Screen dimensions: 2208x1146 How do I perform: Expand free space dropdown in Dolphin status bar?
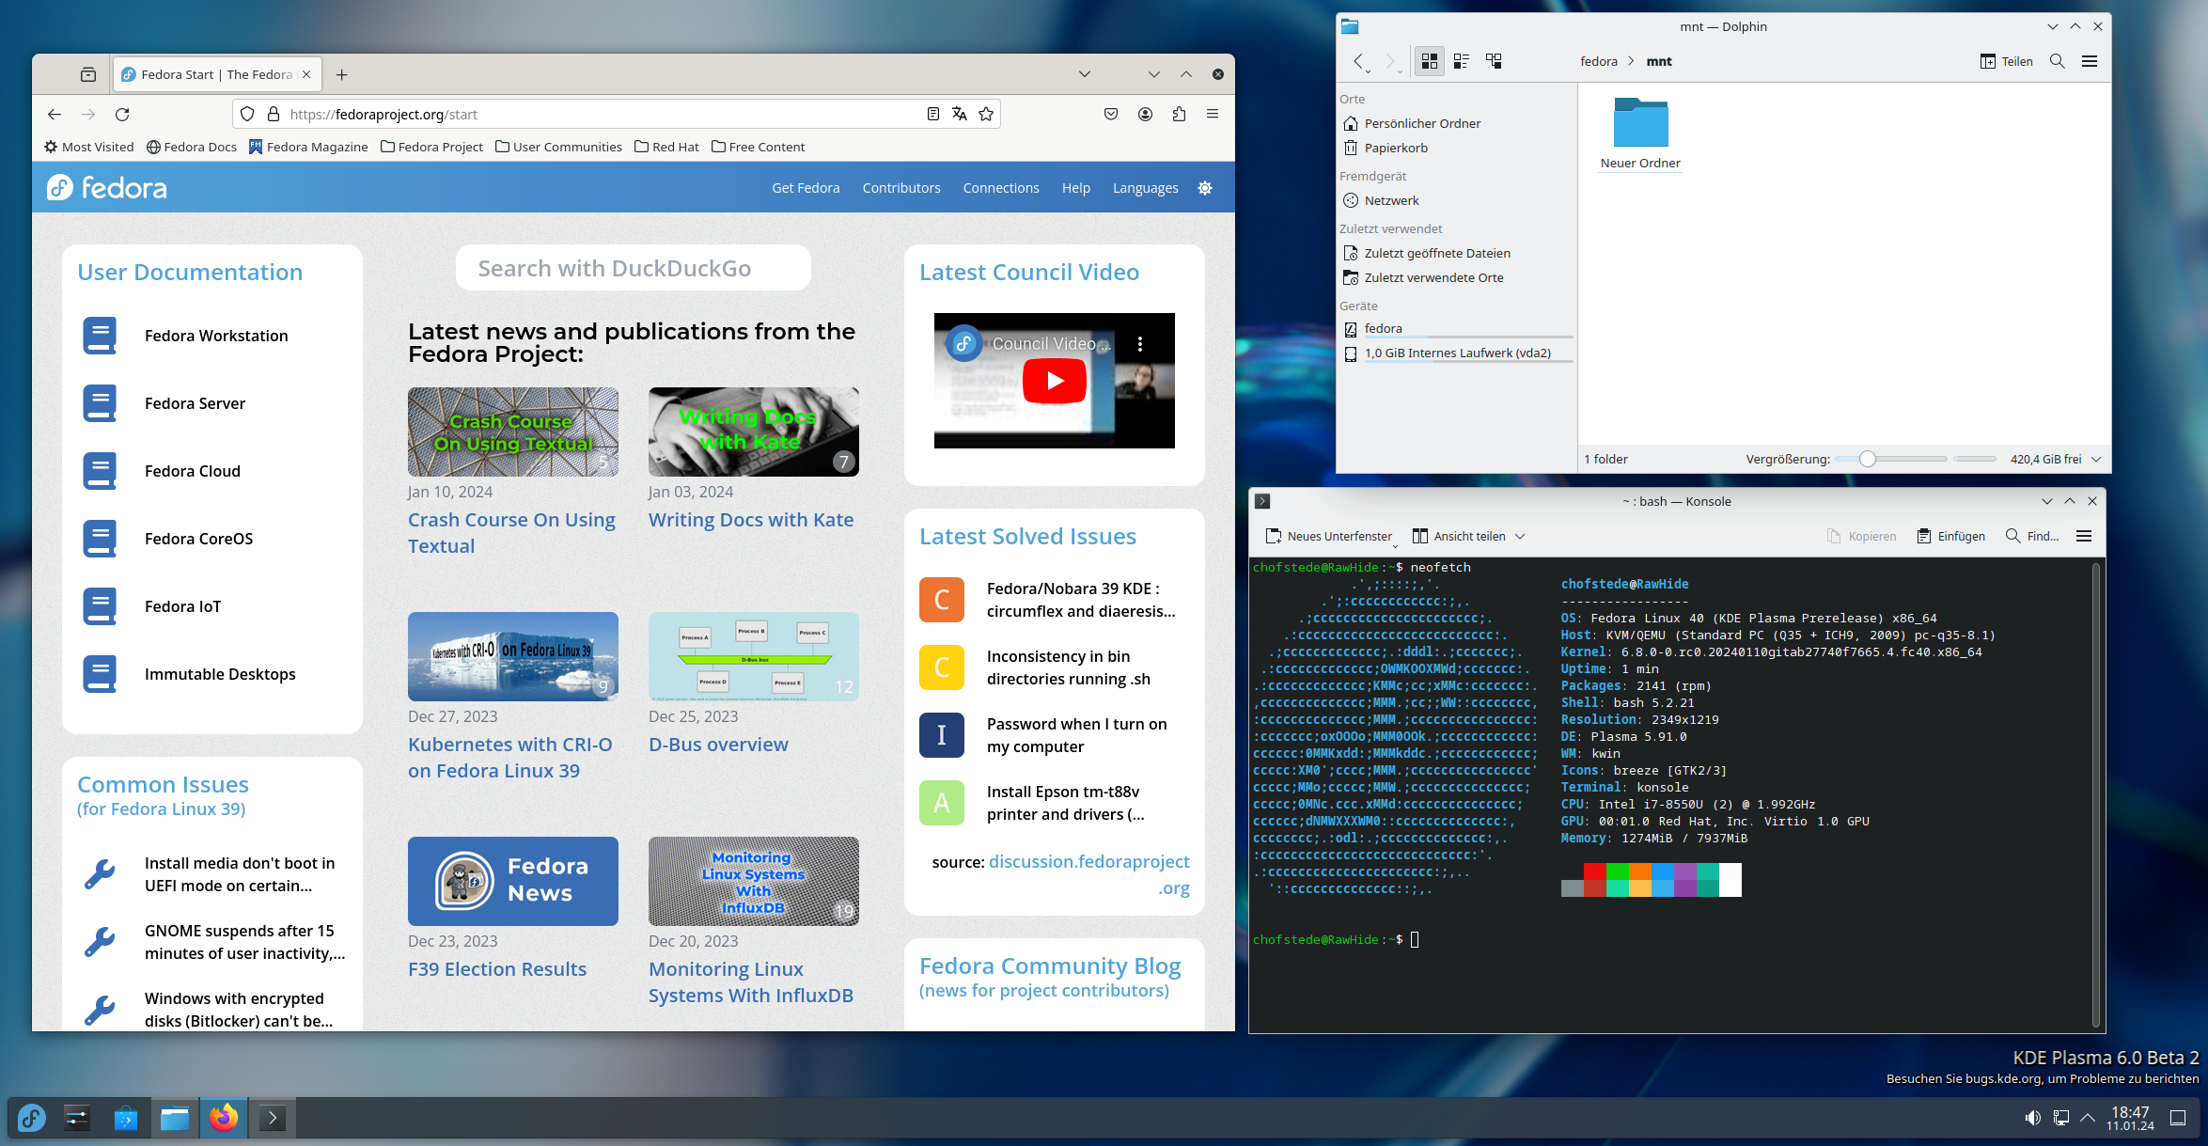[x=2096, y=459]
